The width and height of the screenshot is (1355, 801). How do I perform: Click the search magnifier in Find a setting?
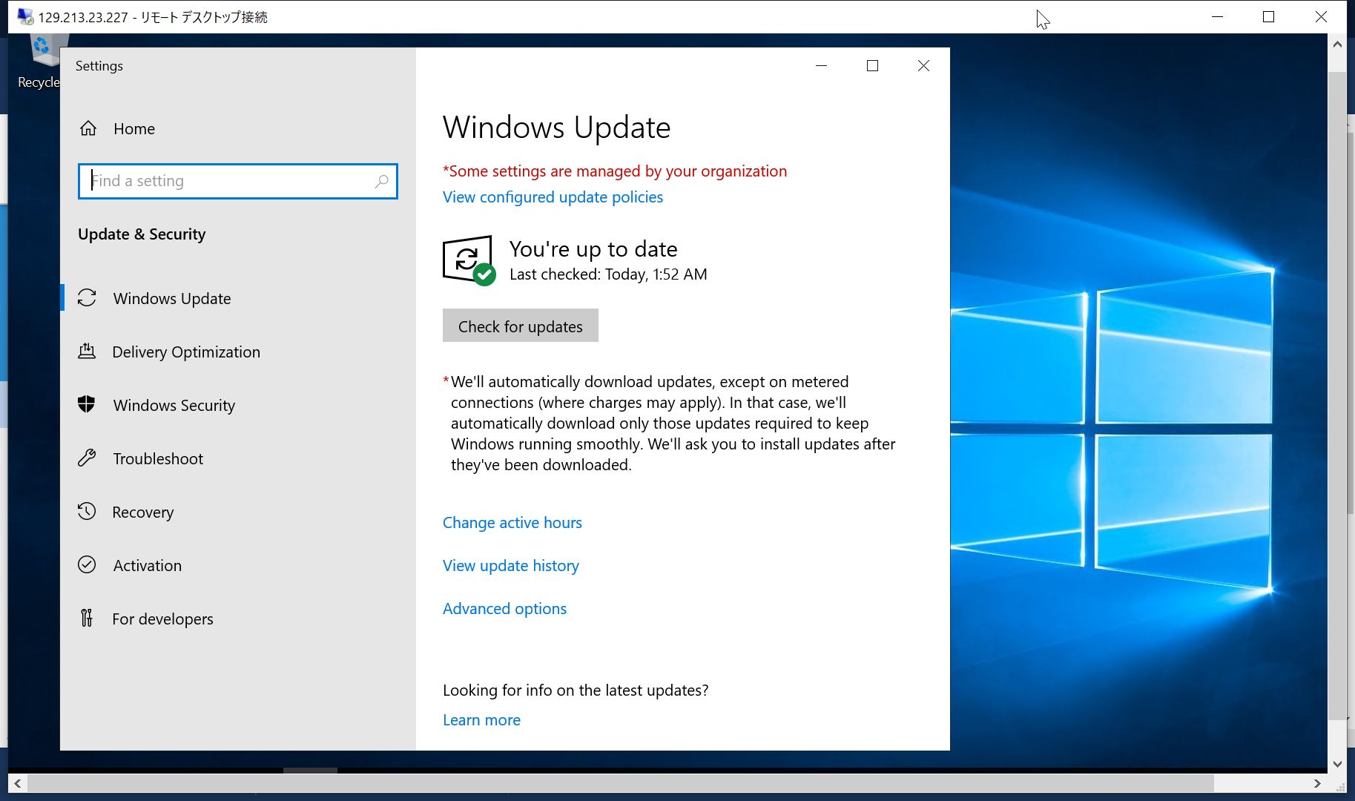(381, 181)
